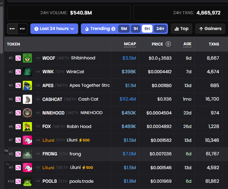228x189 pixels.
Task: Click FOX Robin Hood token avatar
Action: 27,127
